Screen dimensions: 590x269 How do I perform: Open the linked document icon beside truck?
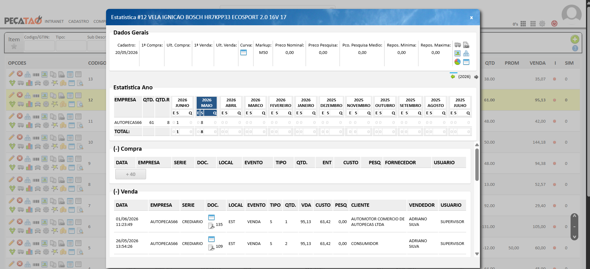[x=466, y=45]
